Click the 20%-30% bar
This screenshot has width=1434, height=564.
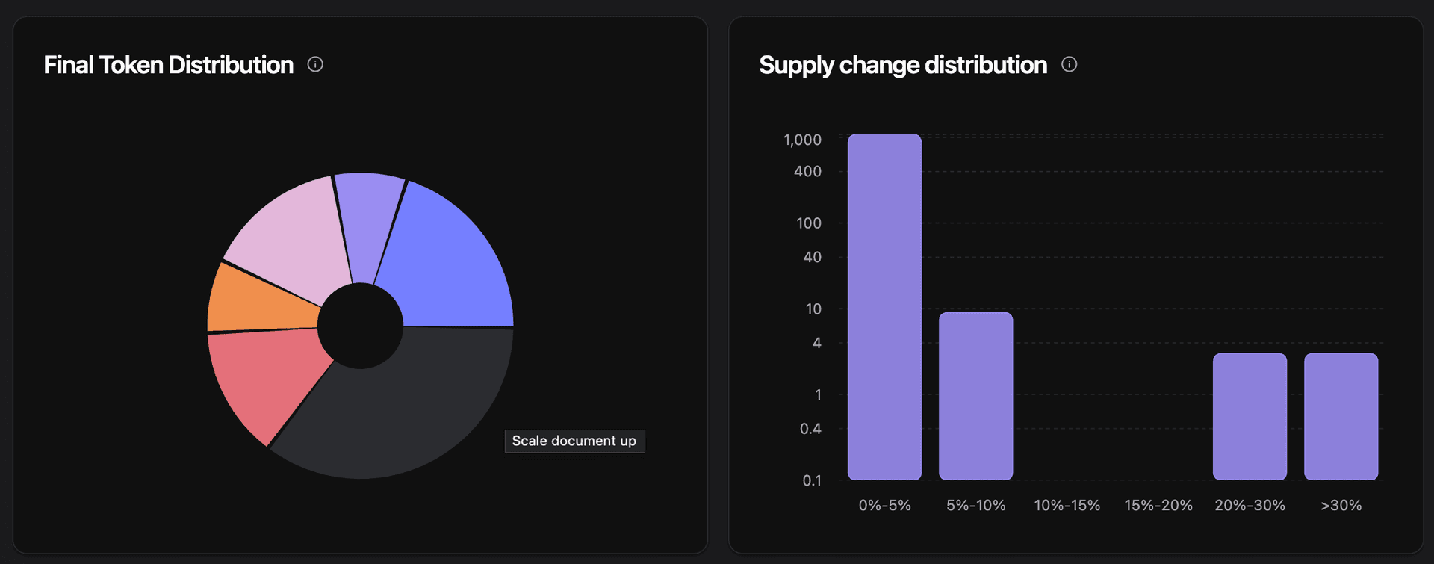click(1250, 415)
